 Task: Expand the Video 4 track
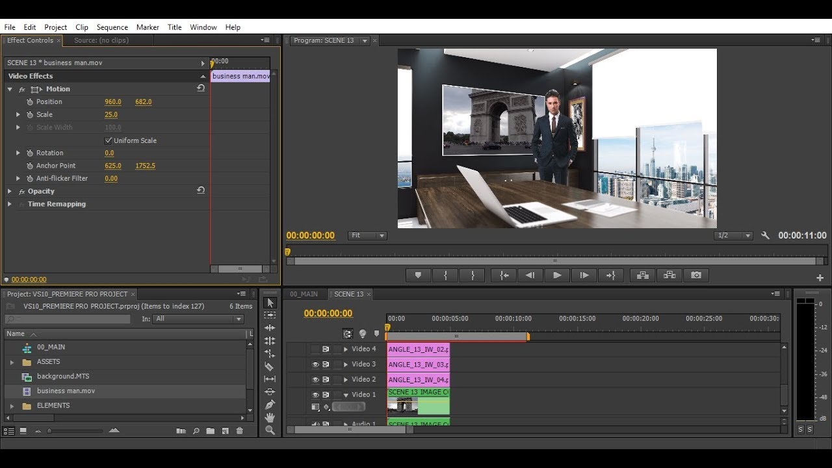(x=346, y=349)
